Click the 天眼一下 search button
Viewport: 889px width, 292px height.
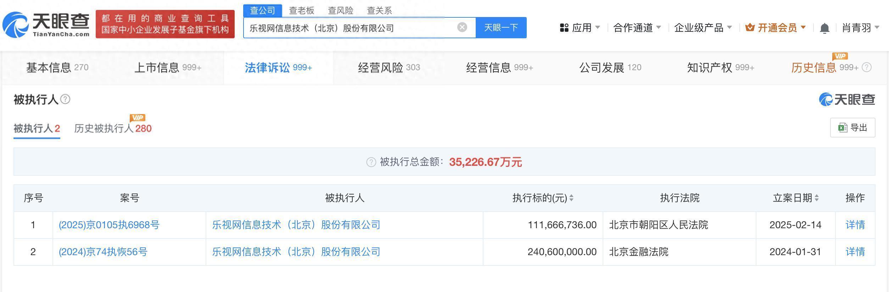pos(501,28)
